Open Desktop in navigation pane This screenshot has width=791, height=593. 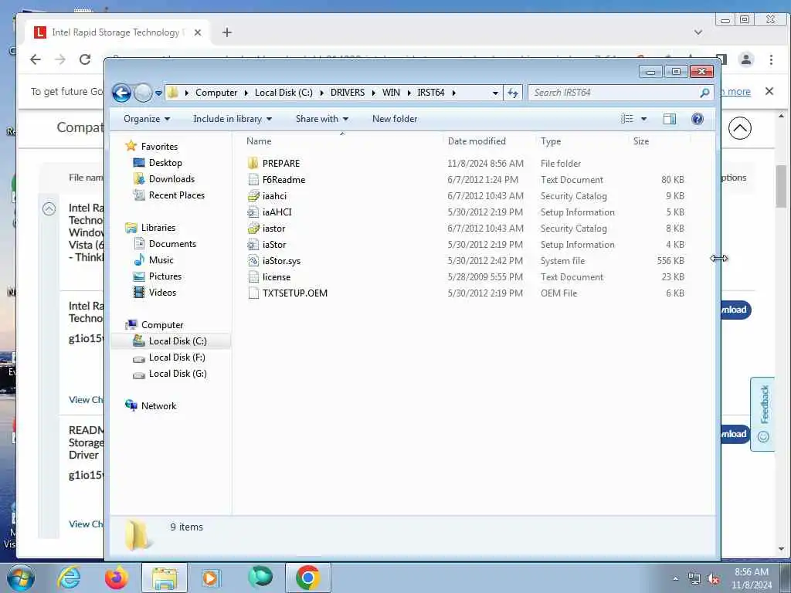[165, 163]
